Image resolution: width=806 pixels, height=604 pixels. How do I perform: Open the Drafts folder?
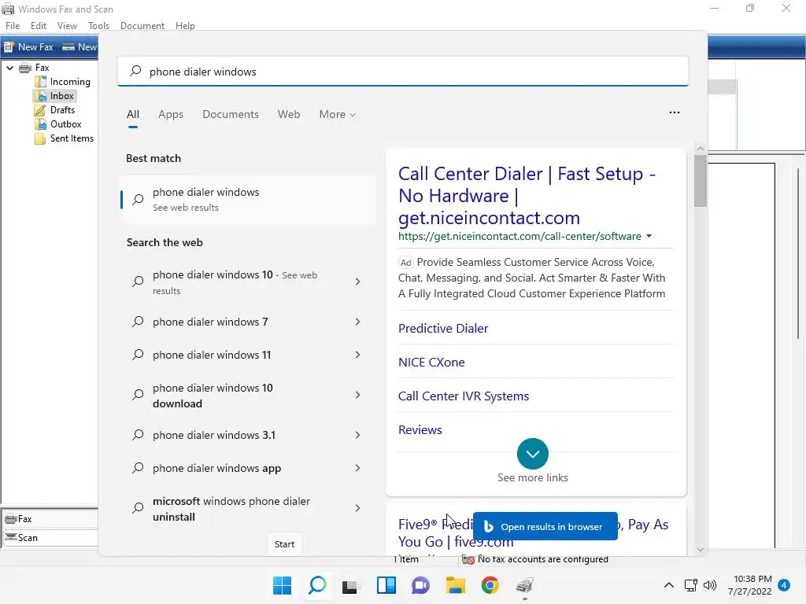[62, 110]
